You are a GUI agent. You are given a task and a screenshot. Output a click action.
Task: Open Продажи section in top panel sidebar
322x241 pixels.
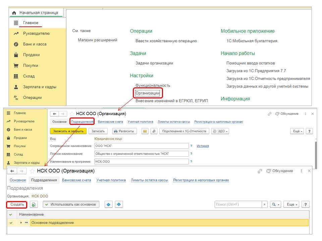(x=31, y=55)
